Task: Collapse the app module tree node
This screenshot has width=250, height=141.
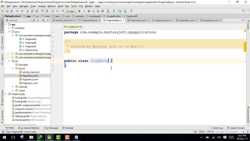Action: (6, 24)
